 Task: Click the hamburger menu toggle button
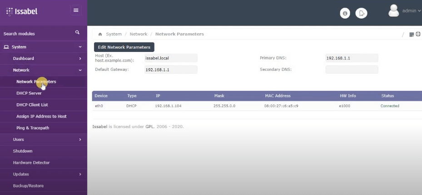[75, 10]
